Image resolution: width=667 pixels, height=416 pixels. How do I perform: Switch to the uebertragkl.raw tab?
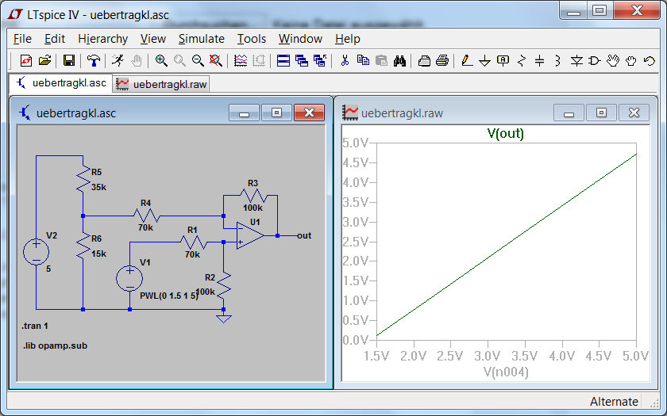[x=162, y=84]
